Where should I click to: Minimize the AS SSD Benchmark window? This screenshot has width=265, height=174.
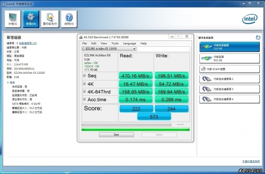coord(172,36)
